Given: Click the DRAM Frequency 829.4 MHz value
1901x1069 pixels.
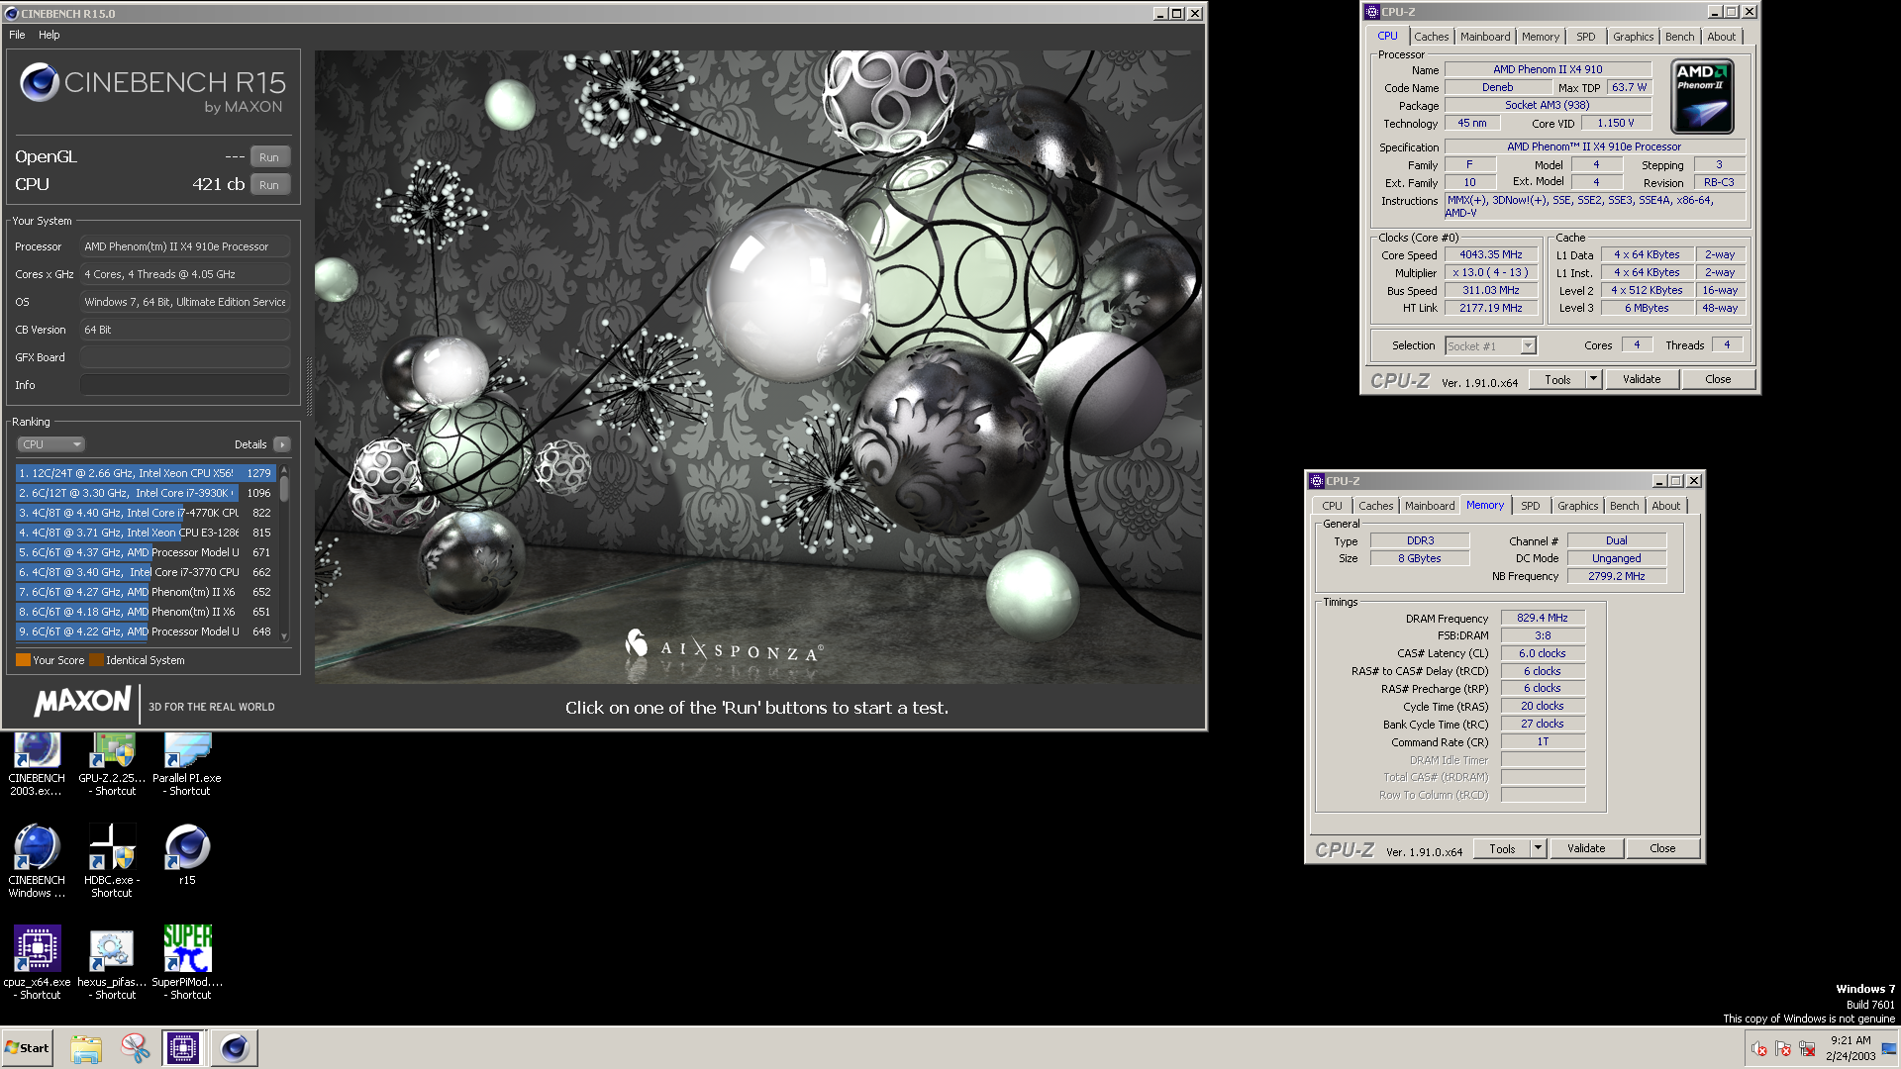Looking at the screenshot, I should coord(1542,618).
